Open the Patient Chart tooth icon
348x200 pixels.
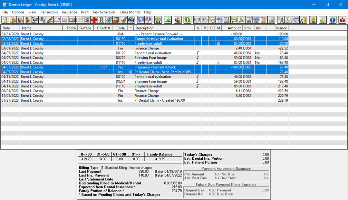pos(5,20)
